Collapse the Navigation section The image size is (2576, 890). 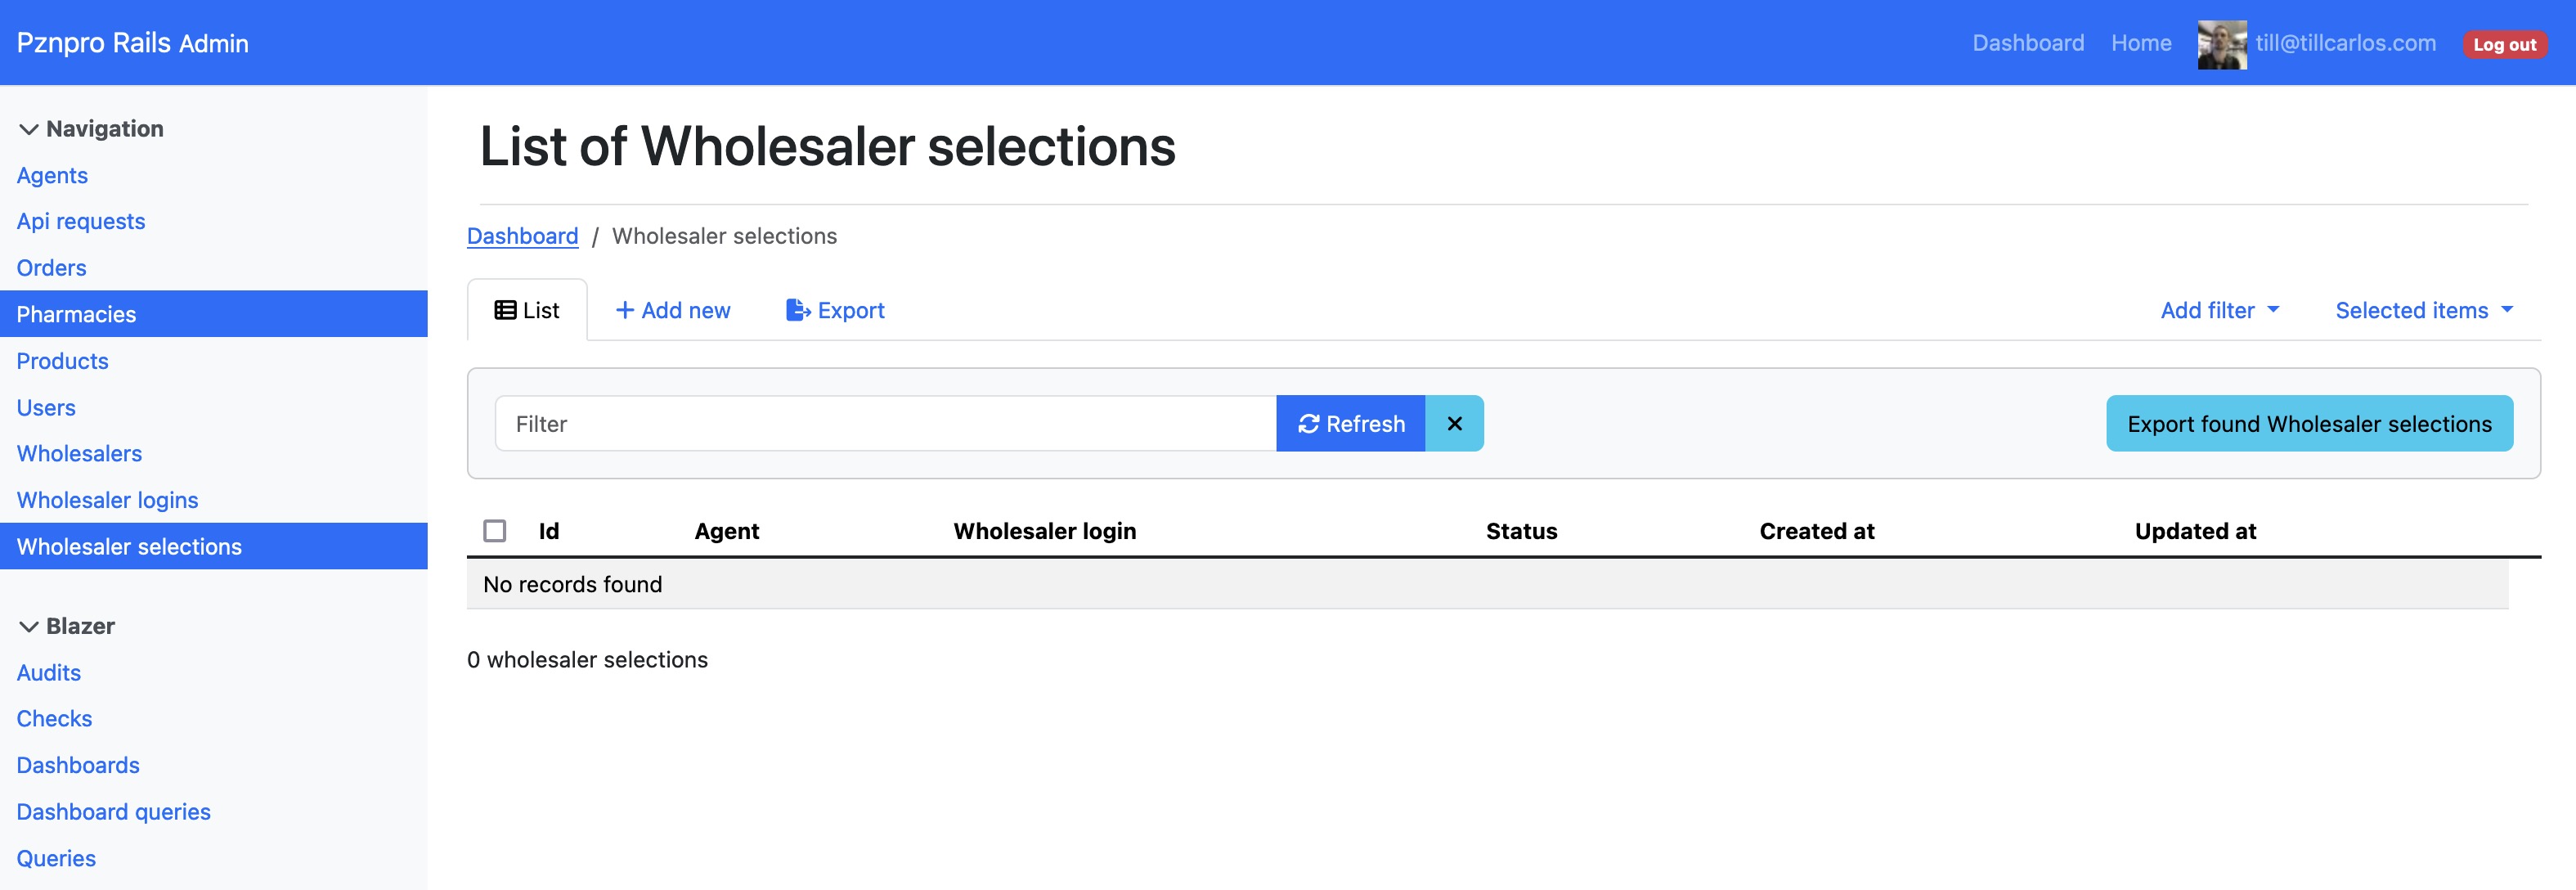pyautogui.click(x=104, y=128)
